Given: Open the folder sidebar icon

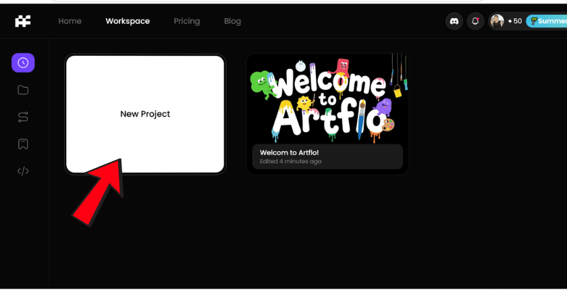Looking at the screenshot, I should [x=23, y=90].
